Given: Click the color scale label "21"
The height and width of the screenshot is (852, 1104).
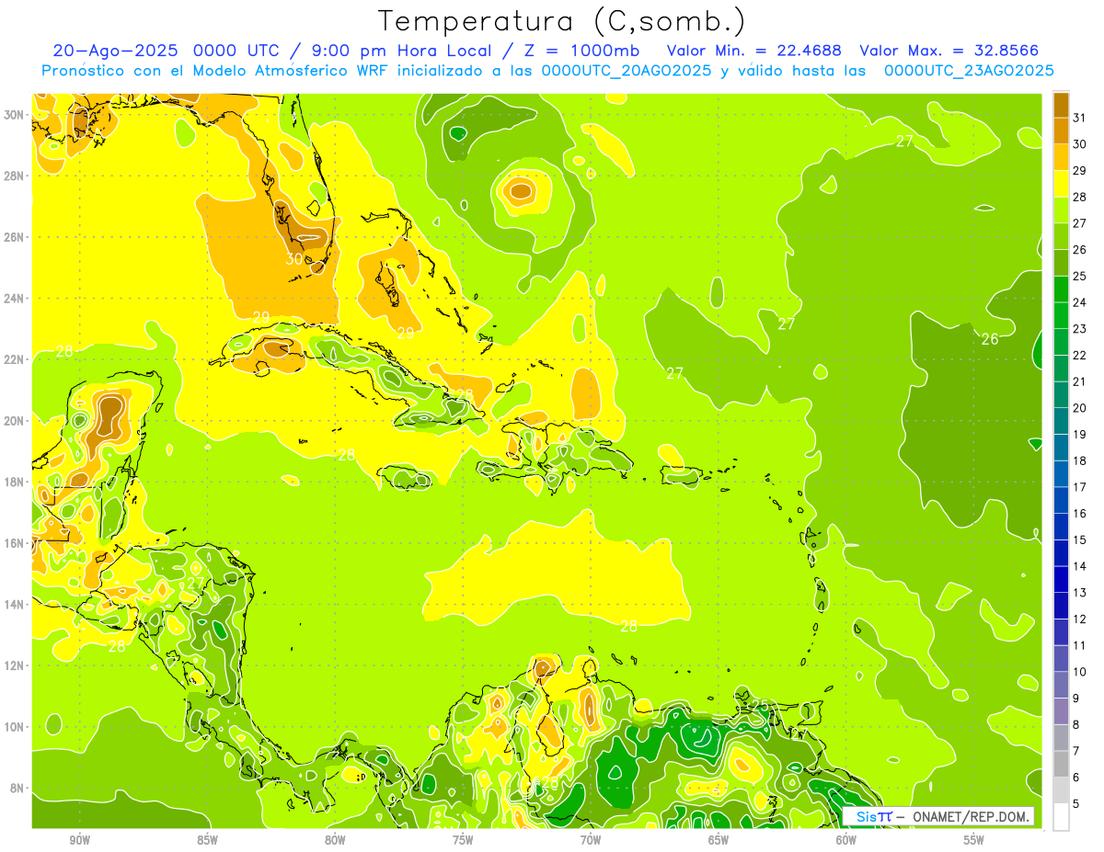Looking at the screenshot, I should [1080, 381].
